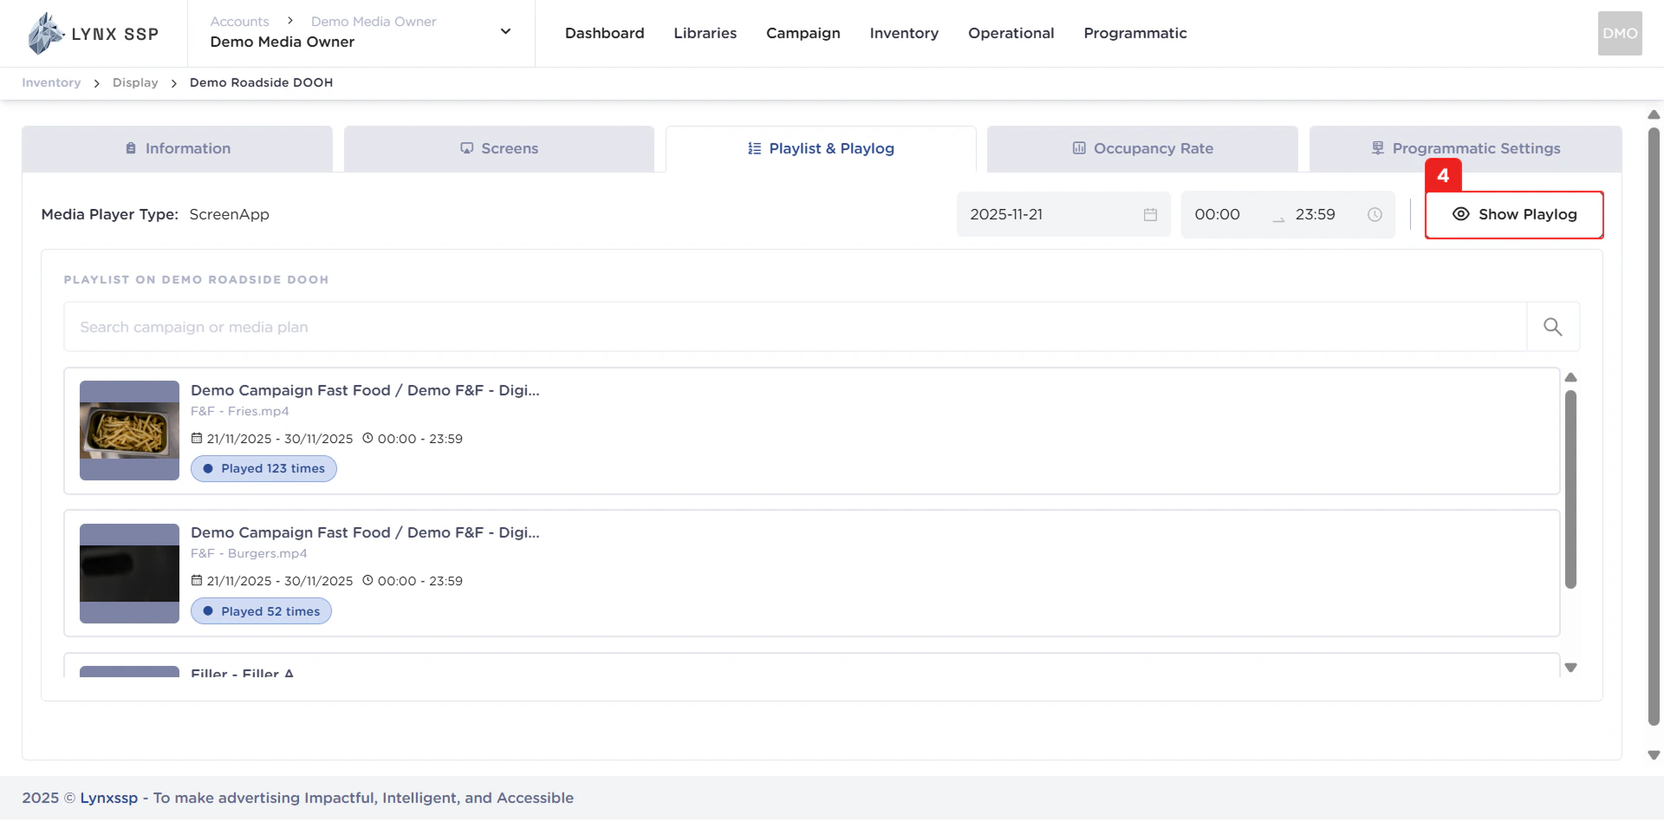Click clock icon in Burgers.mp4 row
This screenshot has width=1664, height=822.
point(367,580)
